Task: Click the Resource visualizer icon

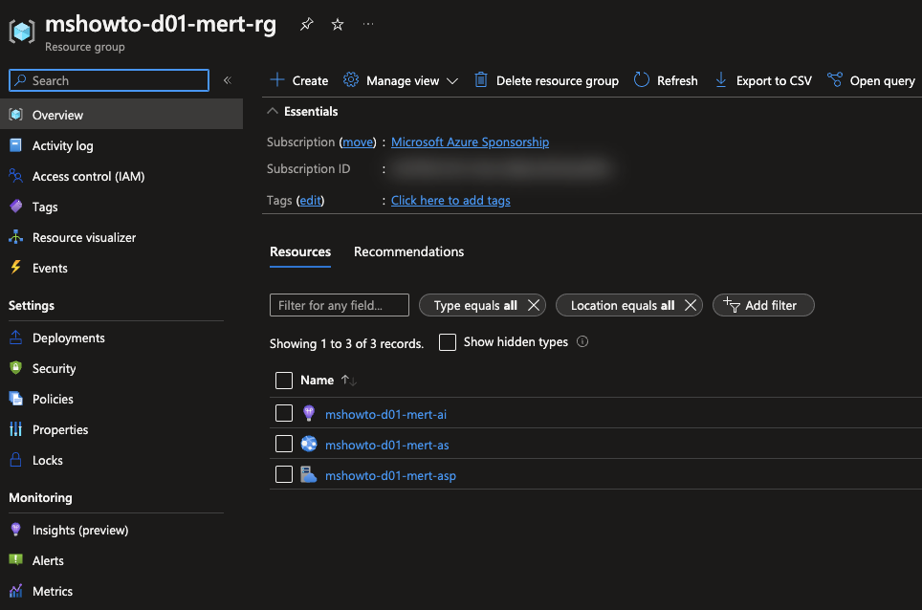Action: 16,237
